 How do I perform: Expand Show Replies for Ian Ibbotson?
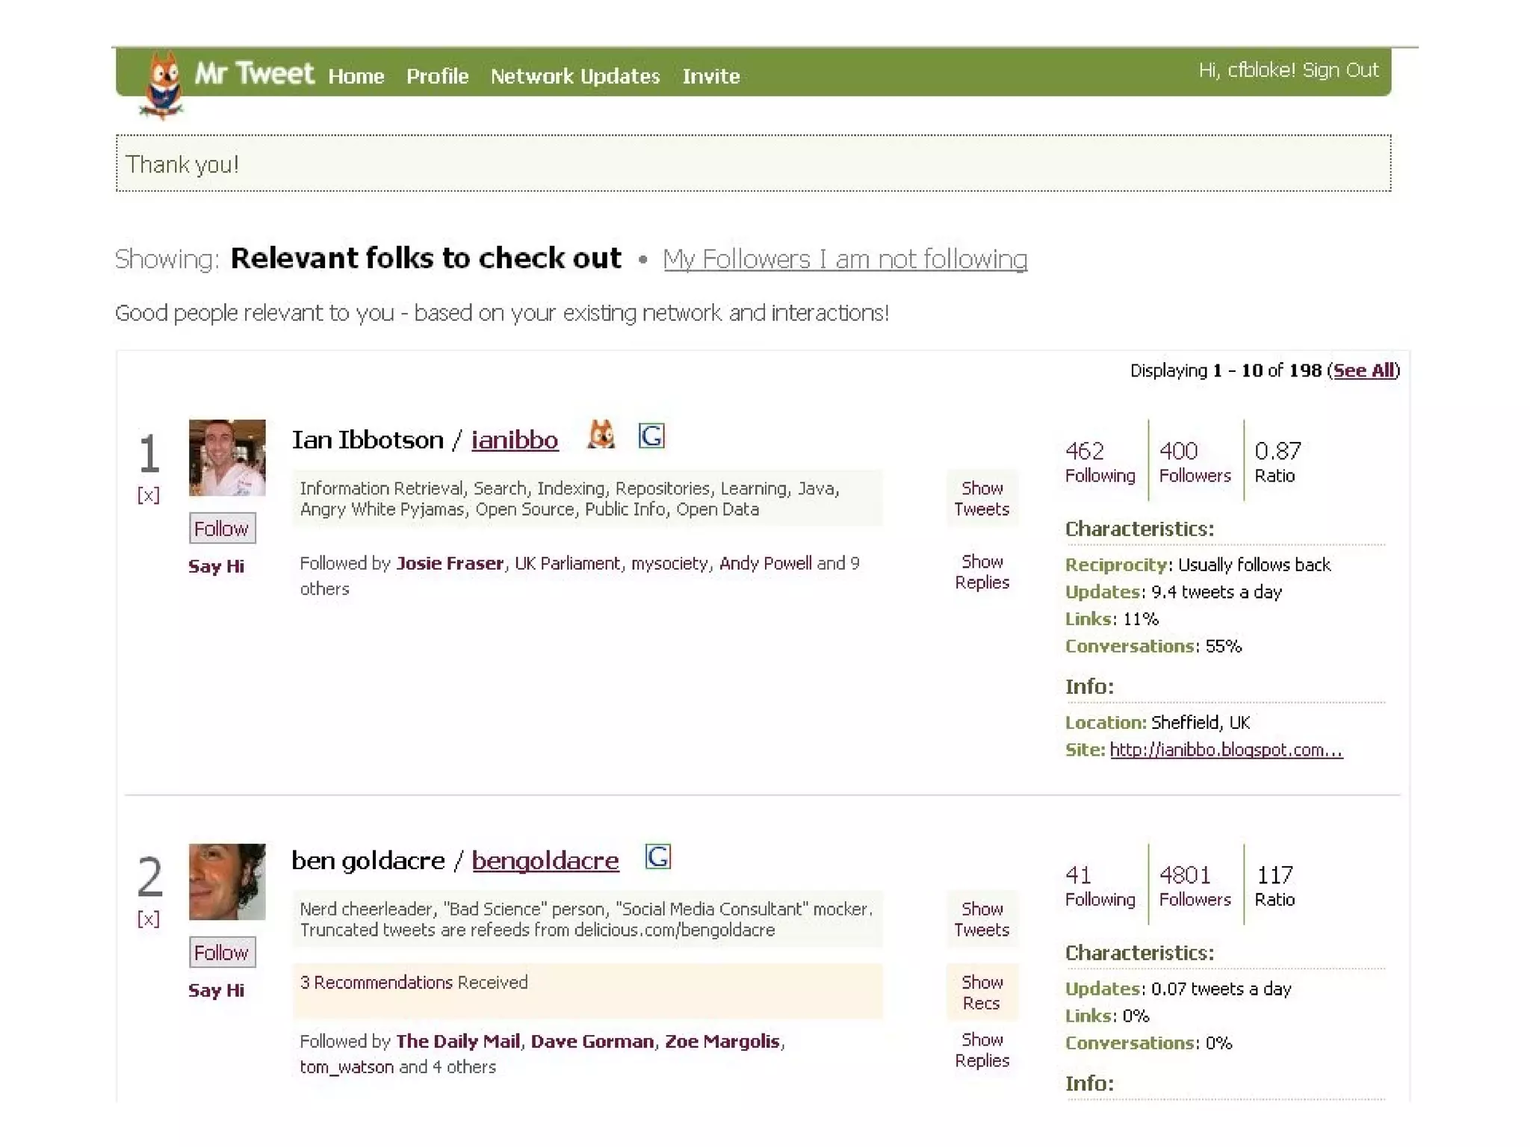982,572
